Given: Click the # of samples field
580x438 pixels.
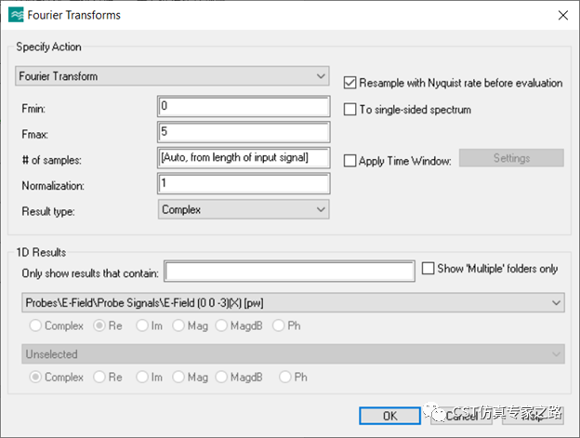Looking at the screenshot, I should point(244,158).
